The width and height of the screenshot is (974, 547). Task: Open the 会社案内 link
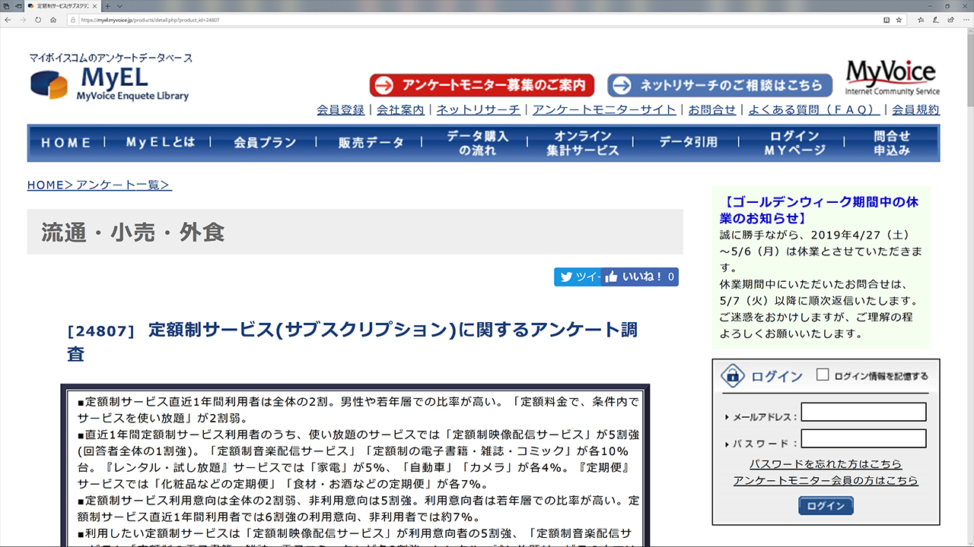pos(401,109)
